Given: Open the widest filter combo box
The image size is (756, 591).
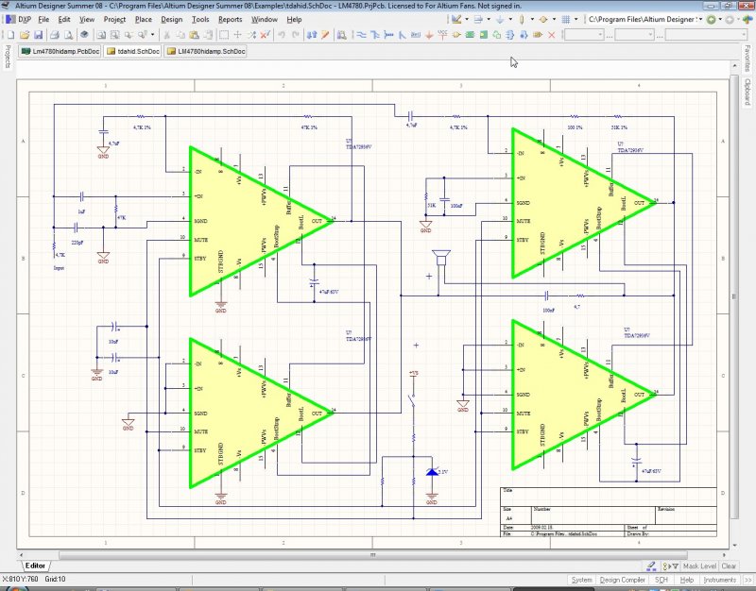Looking at the screenshot, I should coord(706,35).
